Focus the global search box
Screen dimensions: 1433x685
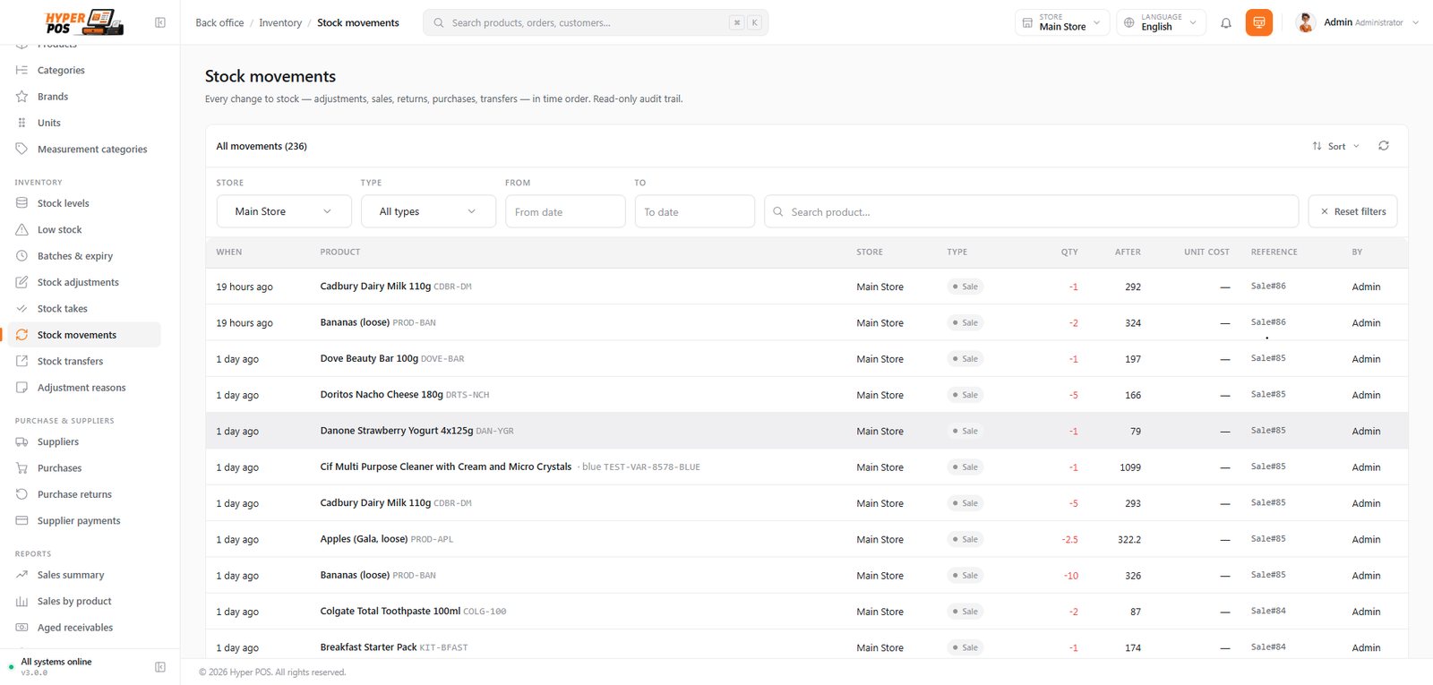point(596,22)
